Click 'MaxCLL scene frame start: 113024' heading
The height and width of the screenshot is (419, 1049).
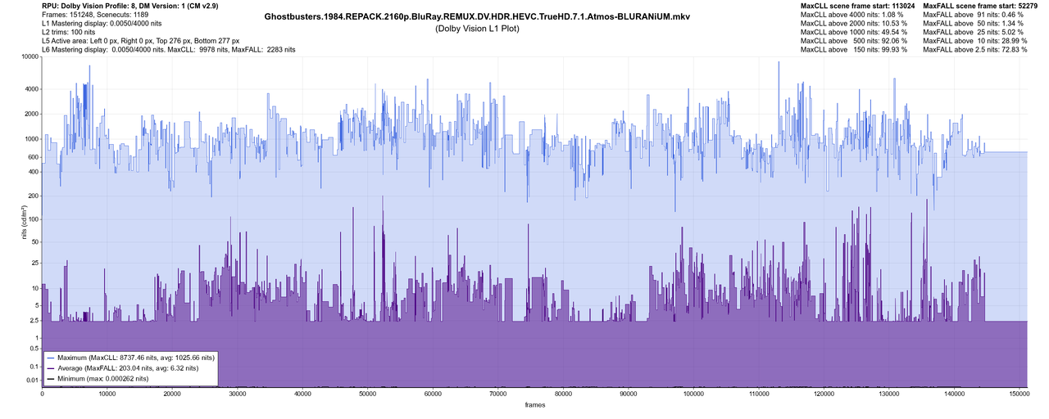[x=857, y=6]
